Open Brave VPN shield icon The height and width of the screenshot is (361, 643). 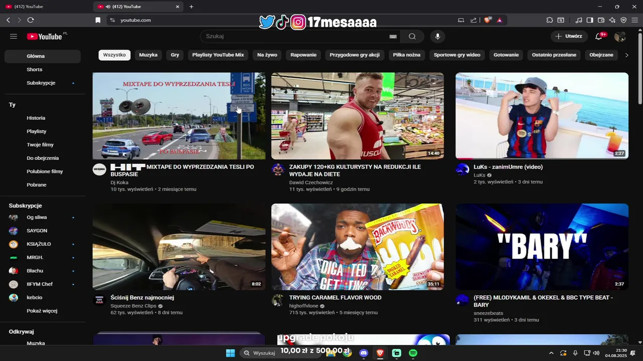click(623, 20)
